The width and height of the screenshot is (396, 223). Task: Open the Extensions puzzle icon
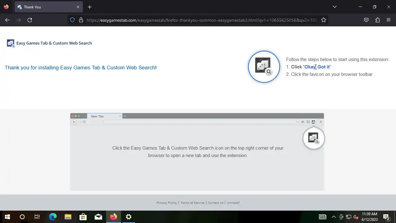pos(377,20)
